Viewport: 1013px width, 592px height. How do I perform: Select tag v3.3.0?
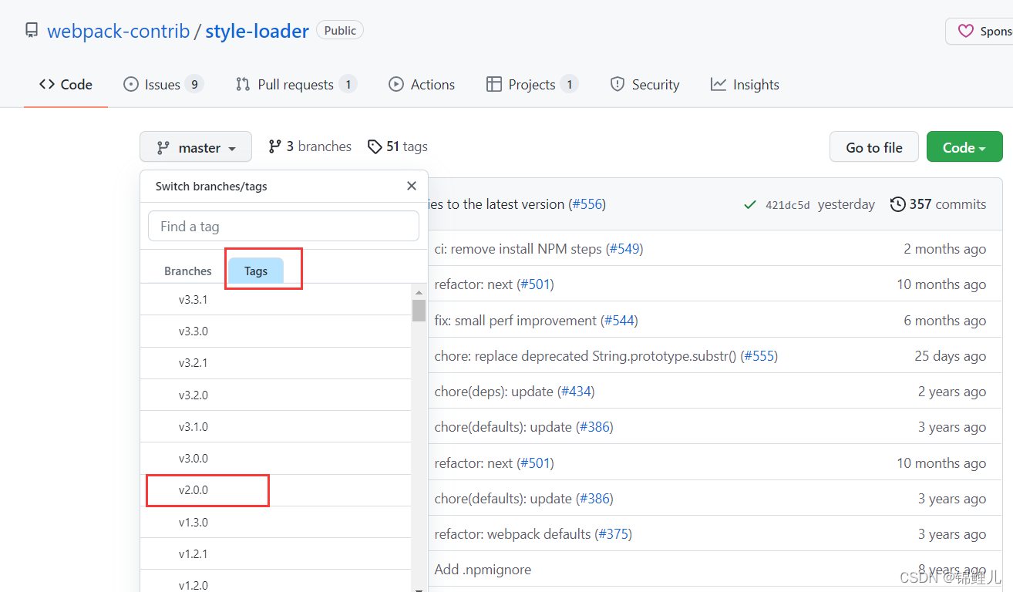[x=276, y=331]
